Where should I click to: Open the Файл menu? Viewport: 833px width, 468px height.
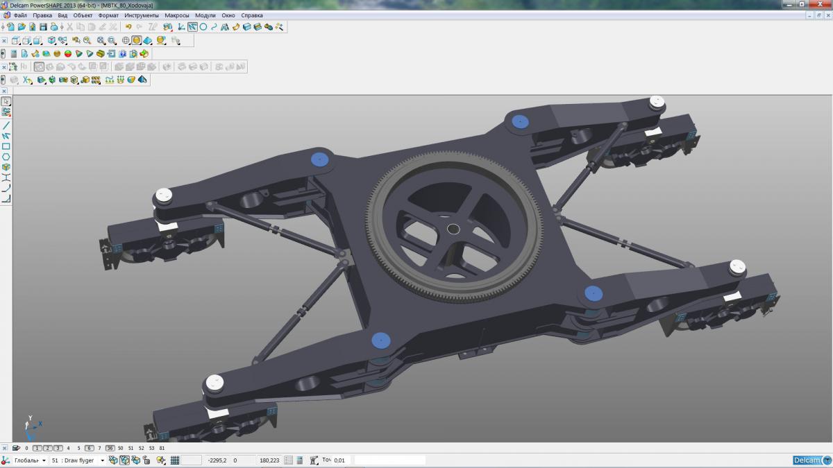click(20, 15)
